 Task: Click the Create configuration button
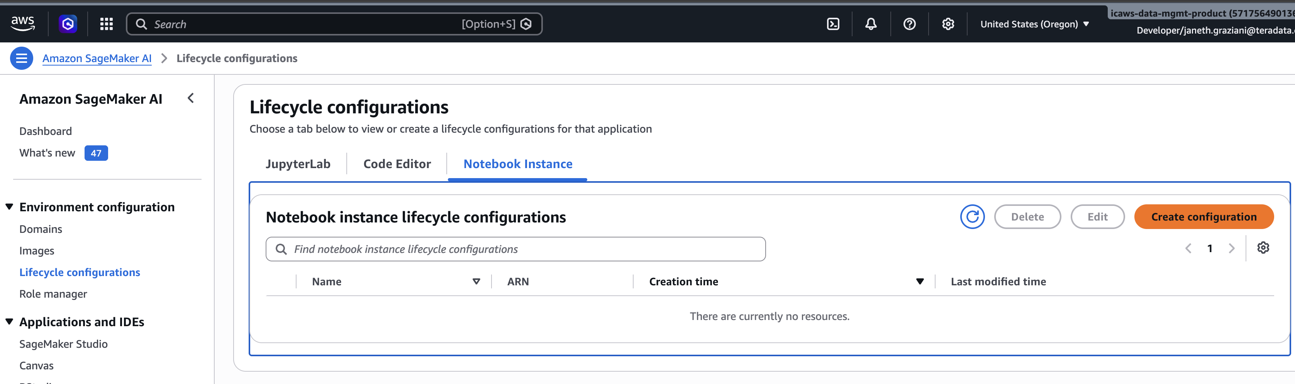pyautogui.click(x=1203, y=217)
